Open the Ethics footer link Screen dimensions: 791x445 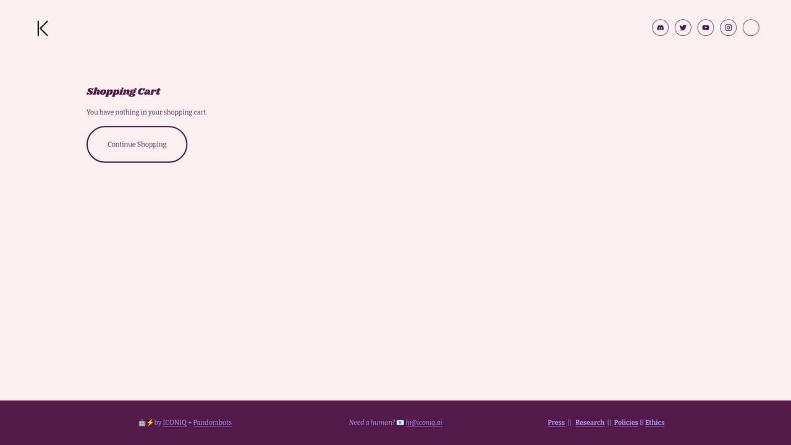(654, 423)
